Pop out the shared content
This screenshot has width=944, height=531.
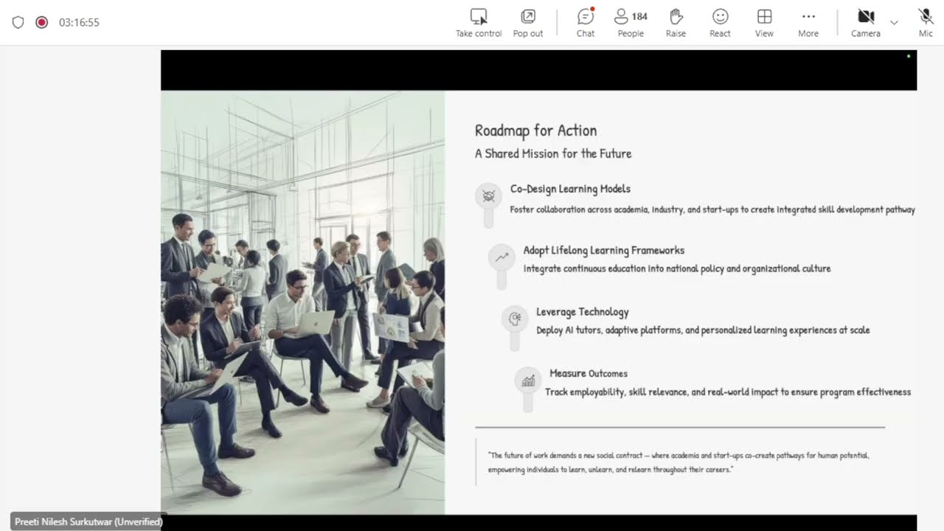point(528,23)
